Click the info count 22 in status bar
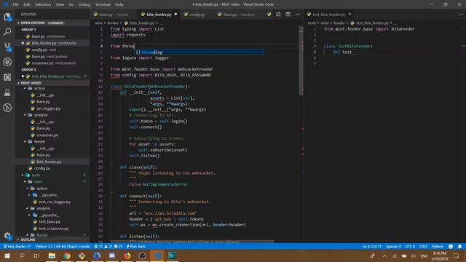Viewport: 466px width, 262px height. pos(119,247)
